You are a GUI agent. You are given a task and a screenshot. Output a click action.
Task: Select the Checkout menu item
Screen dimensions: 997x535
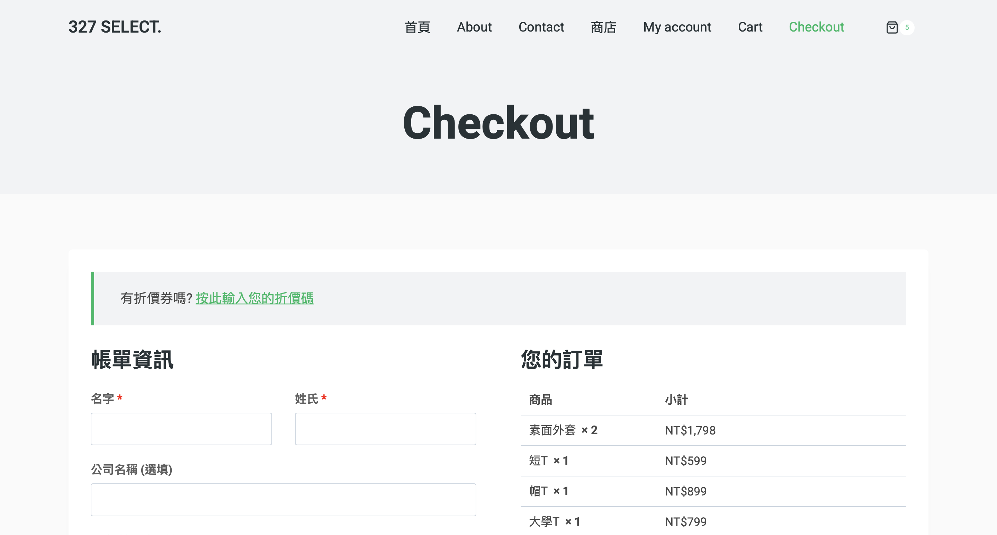coord(816,27)
